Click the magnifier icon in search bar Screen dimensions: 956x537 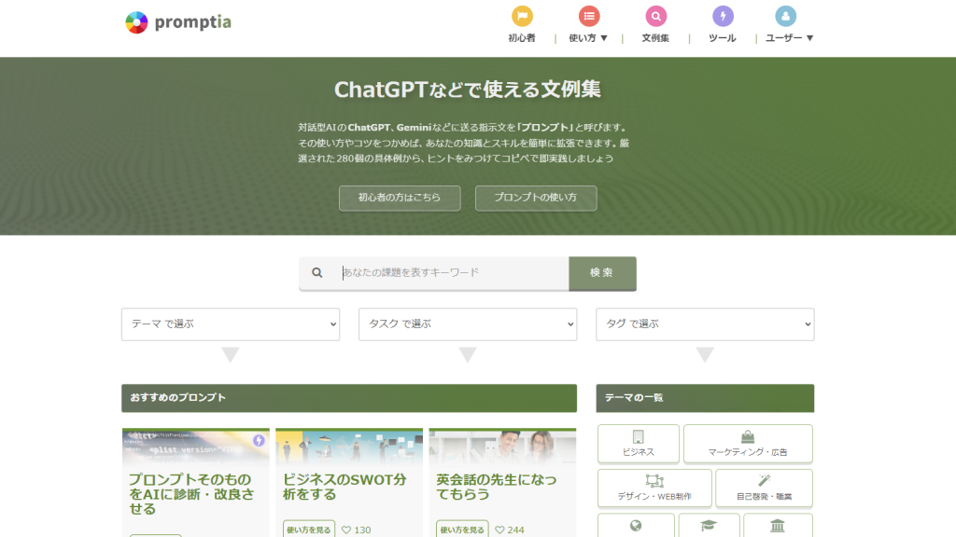[x=317, y=273]
